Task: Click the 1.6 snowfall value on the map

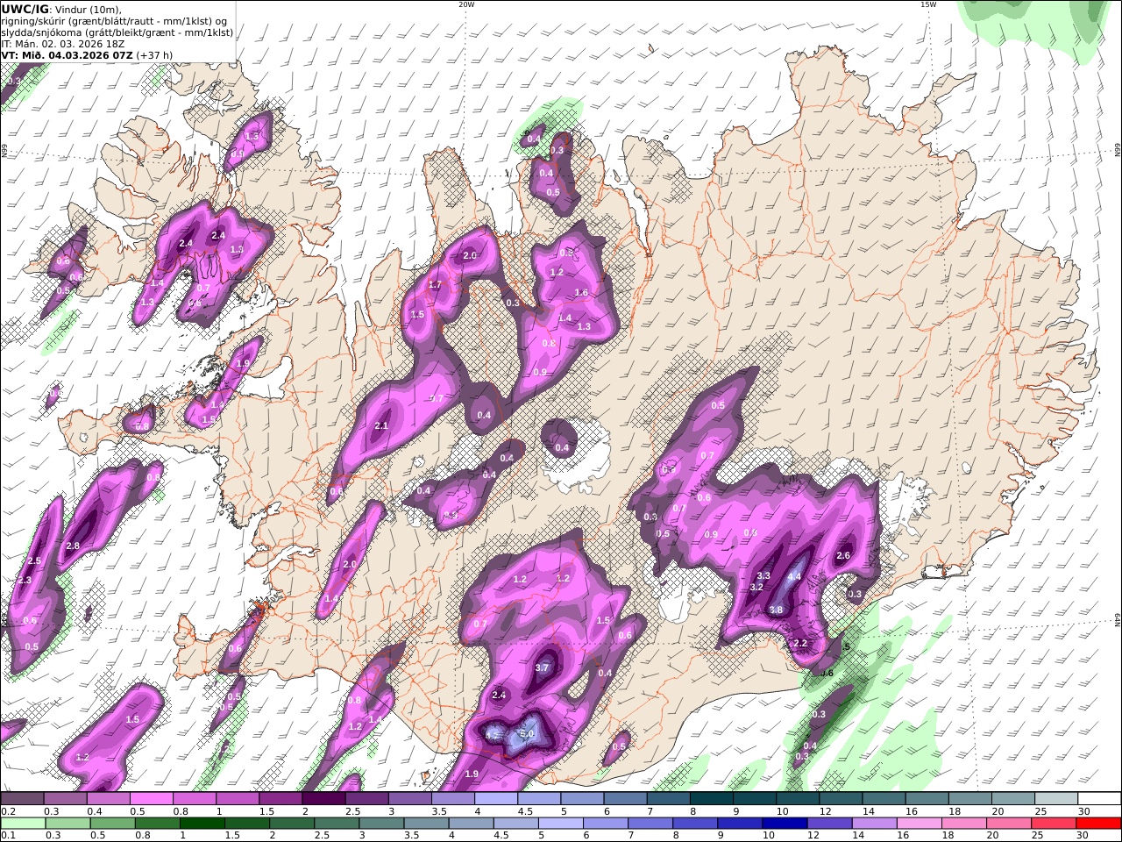Action: tap(581, 293)
